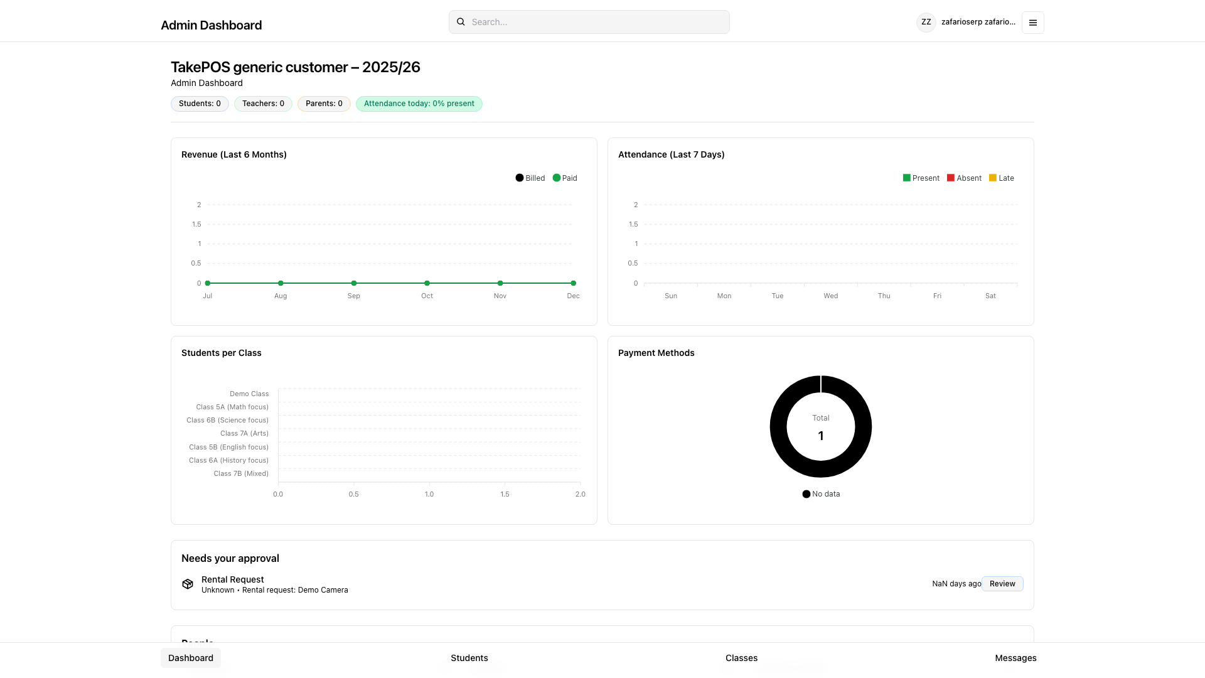Click the 'Class 5B (English focus)' label

(x=228, y=447)
